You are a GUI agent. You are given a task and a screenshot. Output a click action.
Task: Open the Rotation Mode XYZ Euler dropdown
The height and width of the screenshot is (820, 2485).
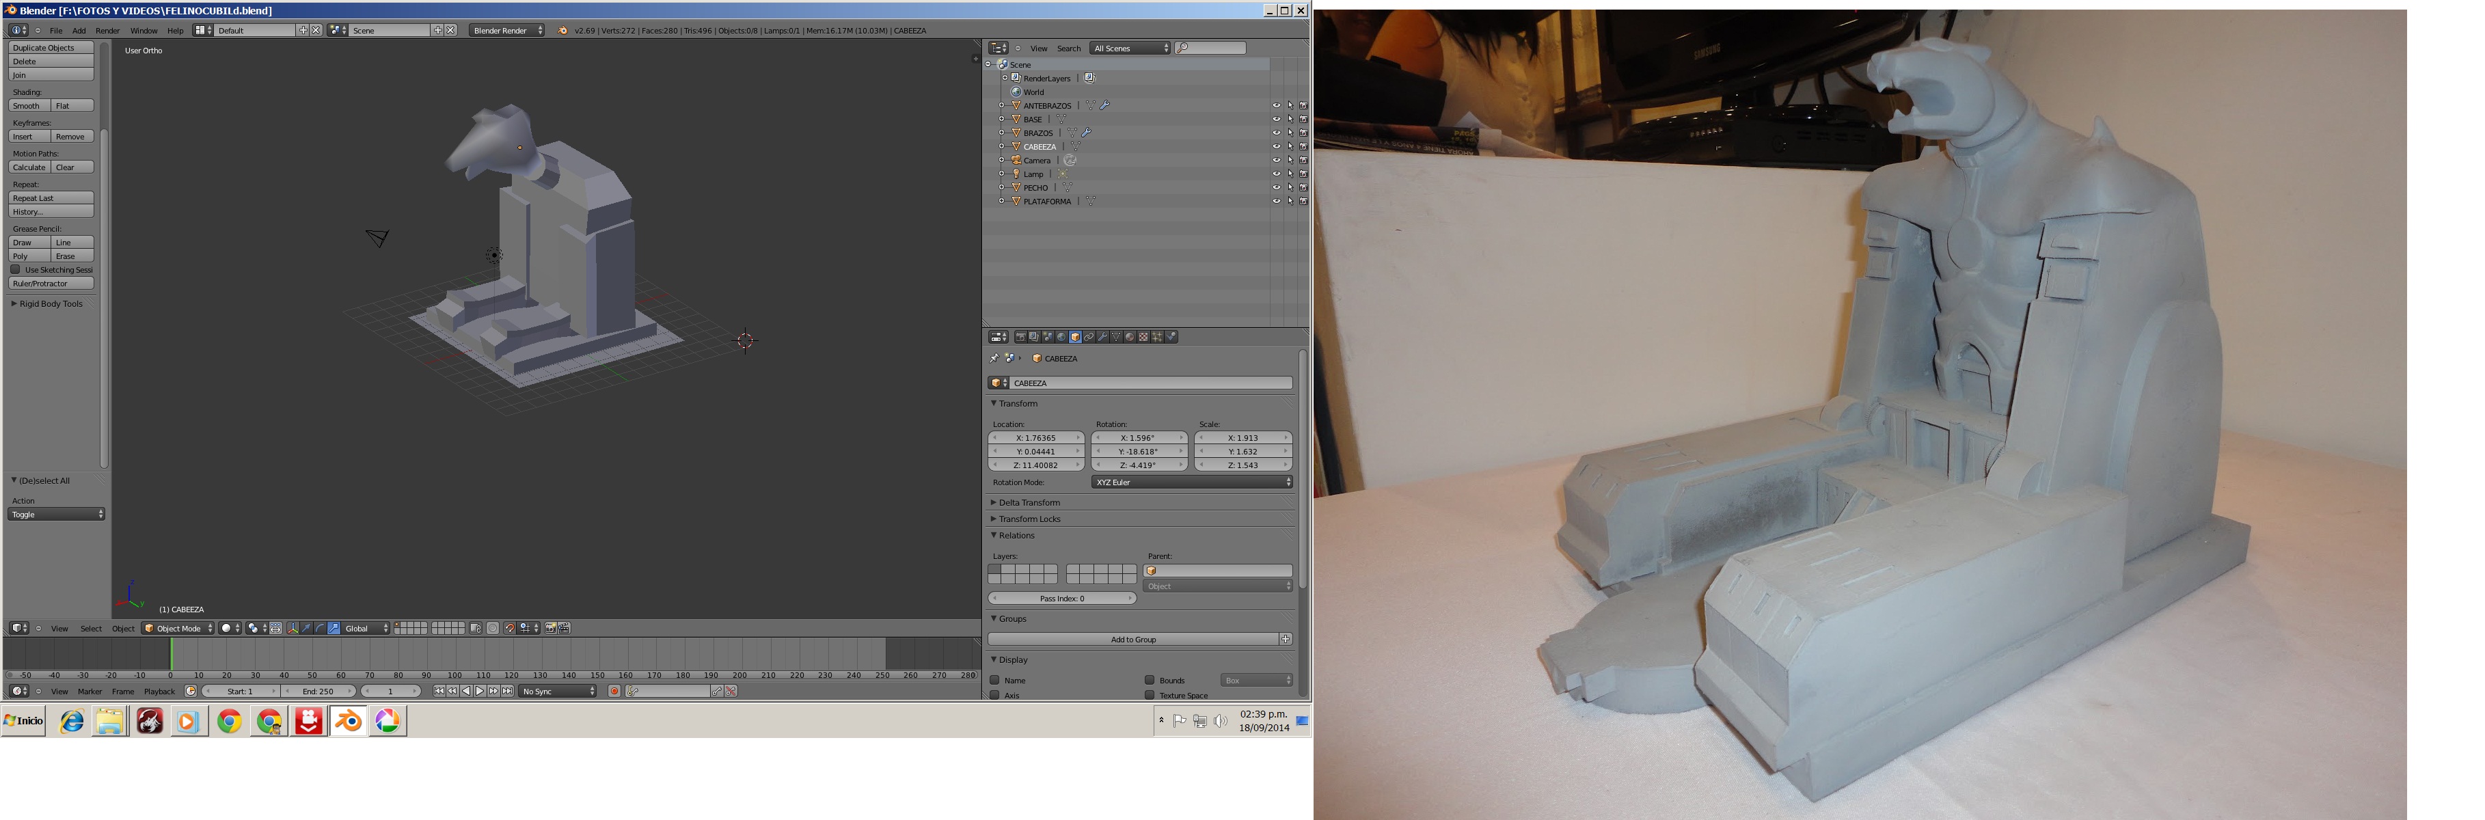click(1191, 482)
